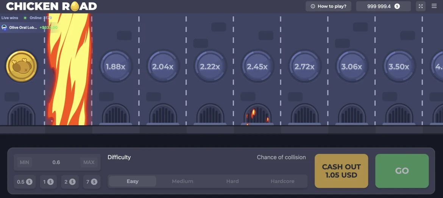
Task: Click the 2.04x multiplier manhole
Action: click(163, 66)
